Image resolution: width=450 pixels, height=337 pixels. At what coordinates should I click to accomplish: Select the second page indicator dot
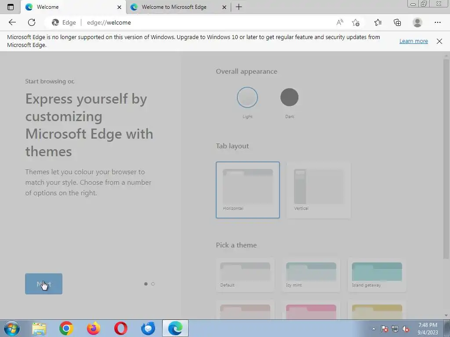[152, 284]
